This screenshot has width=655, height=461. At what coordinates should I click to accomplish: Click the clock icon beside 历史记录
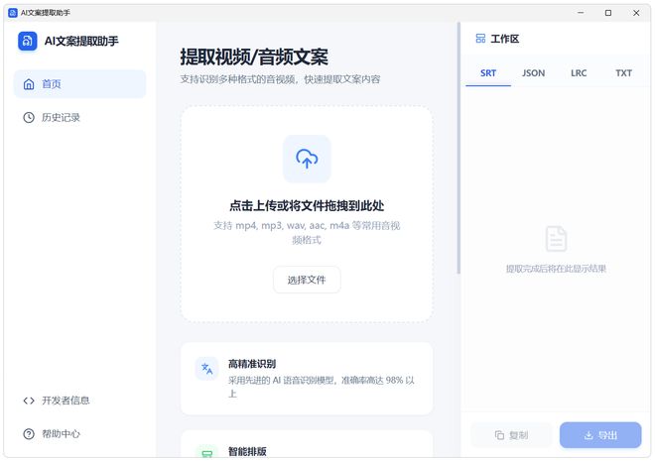[29, 117]
